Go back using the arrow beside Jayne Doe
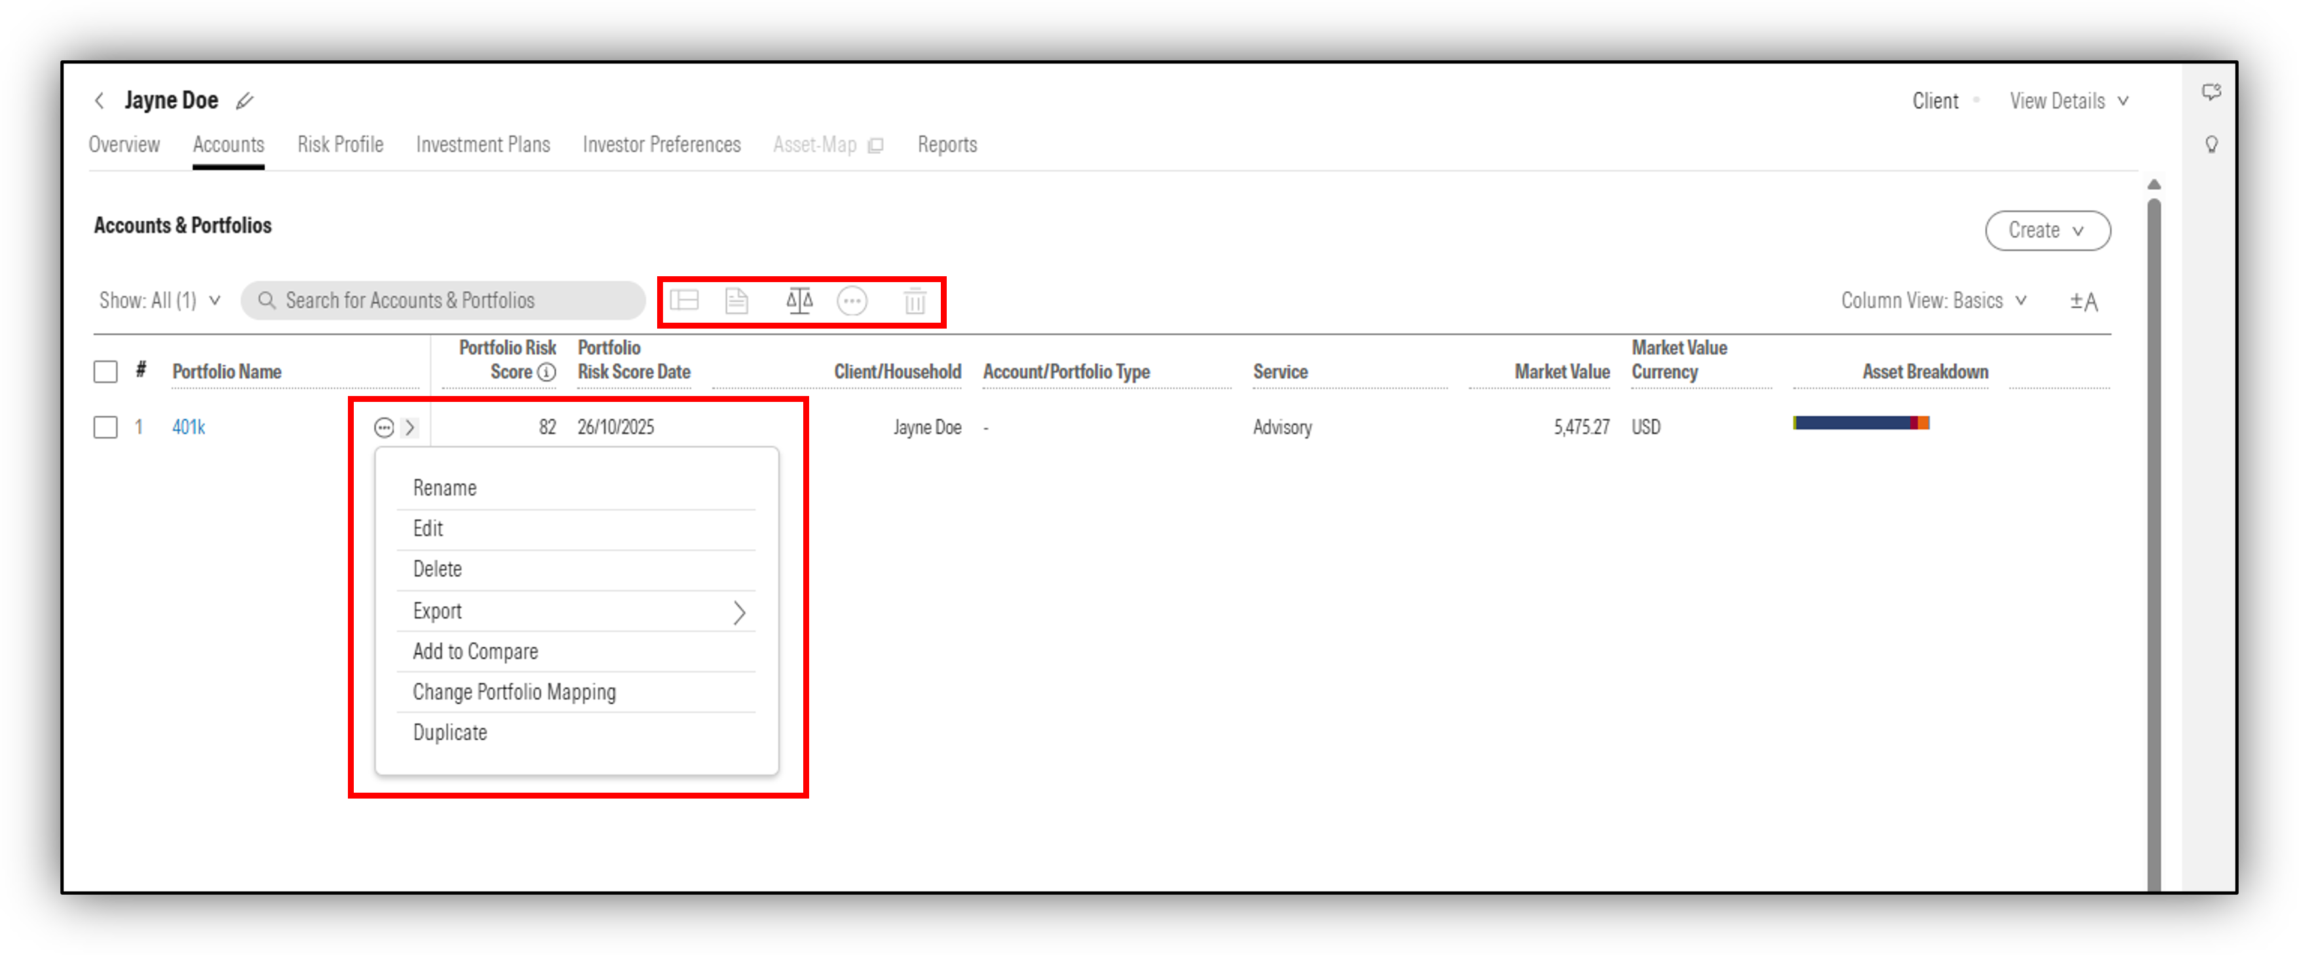The image size is (2299, 955). pyautogui.click(x=99, y=101)
